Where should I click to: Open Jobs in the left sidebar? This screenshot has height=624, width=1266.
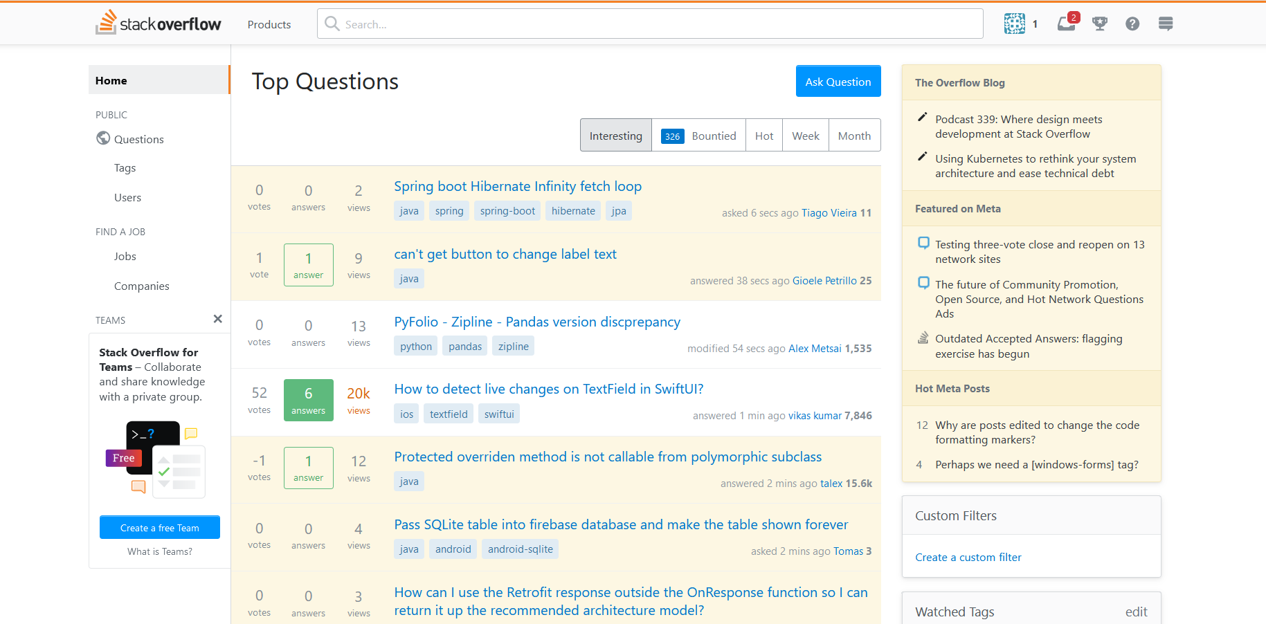(x=125, y=256)
